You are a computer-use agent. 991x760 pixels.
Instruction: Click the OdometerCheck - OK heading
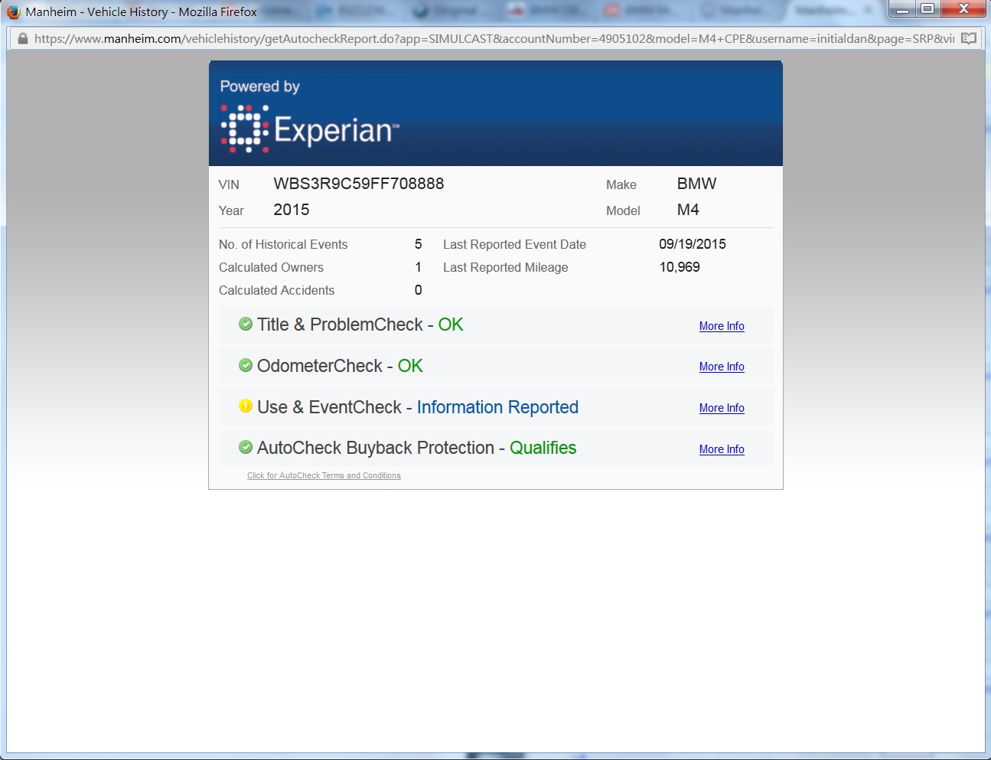coord(340,366)
